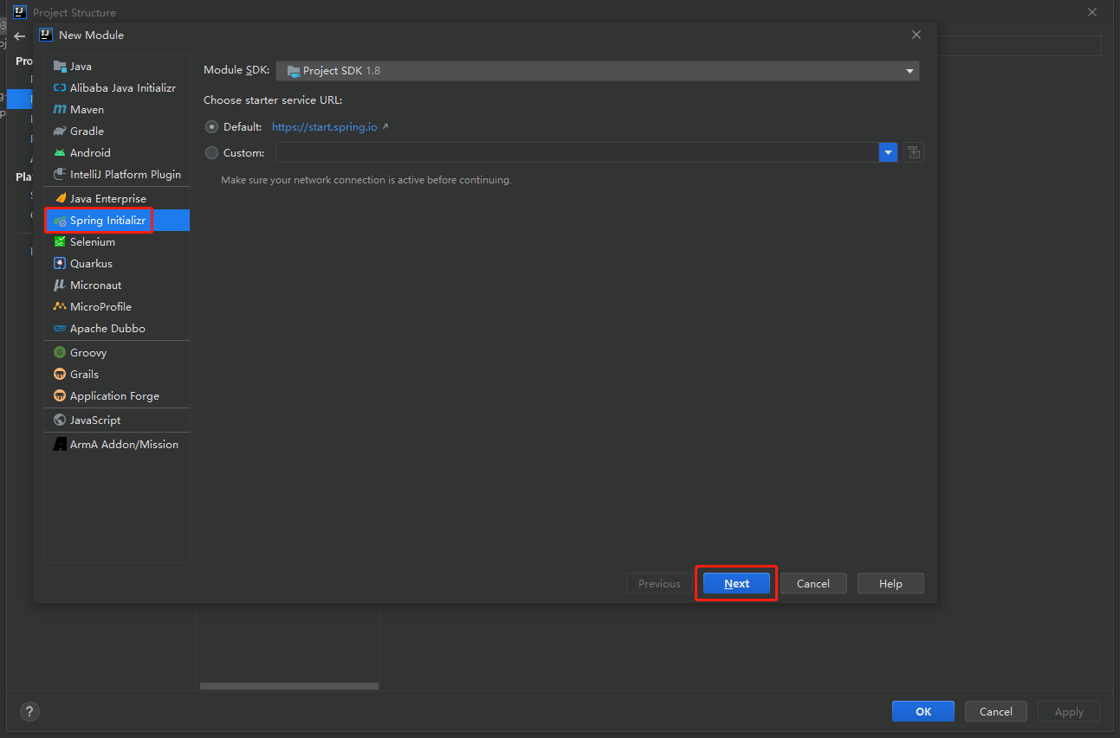Click Help in New Module dialog

click(890, 584)
